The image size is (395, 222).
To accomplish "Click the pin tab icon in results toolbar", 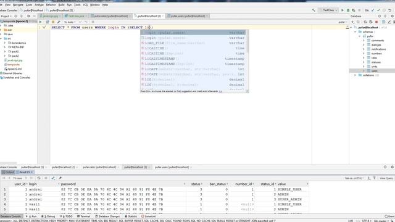I will 60,178.
